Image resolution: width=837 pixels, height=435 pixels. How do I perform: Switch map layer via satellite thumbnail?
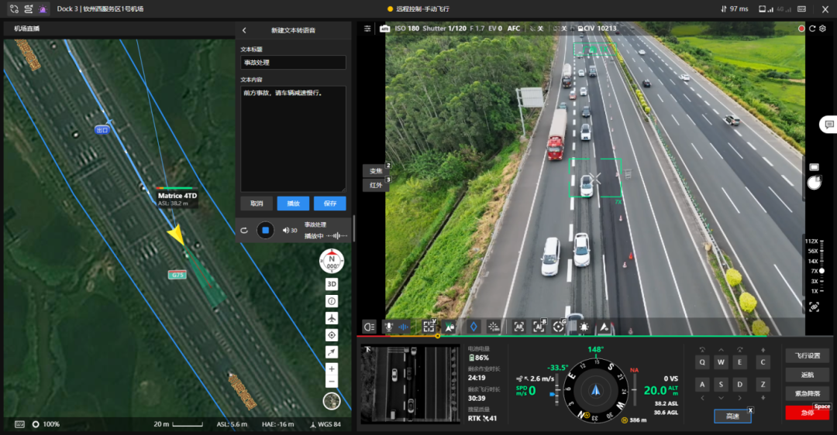pos(332,401)
